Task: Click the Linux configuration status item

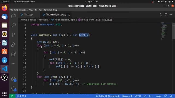Action: click(x=158, y=96)
